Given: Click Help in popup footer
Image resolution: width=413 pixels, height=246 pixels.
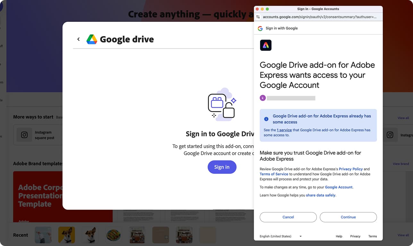Looking at the screenshot, I should 339,236.
